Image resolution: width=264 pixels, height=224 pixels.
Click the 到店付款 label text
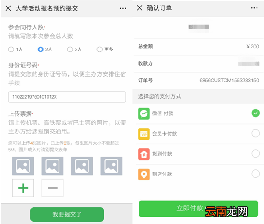click(x=162, y=174)
